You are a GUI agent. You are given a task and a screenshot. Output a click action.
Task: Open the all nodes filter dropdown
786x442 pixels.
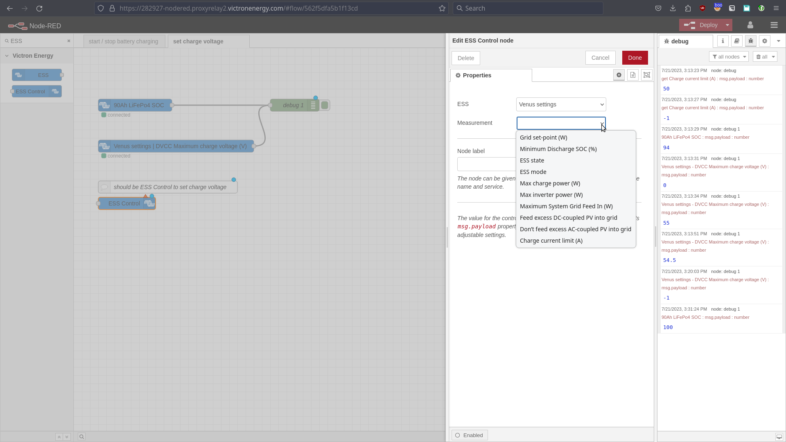point(728,57)
